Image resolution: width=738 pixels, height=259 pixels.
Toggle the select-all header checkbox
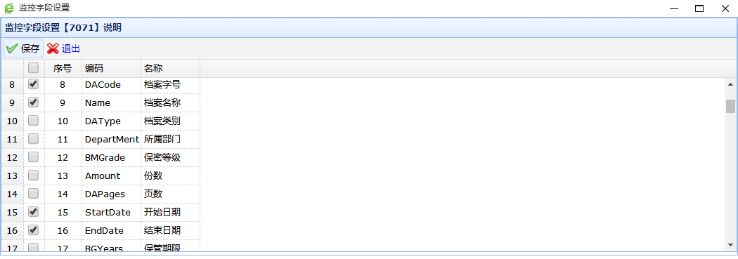pos(34,68)
